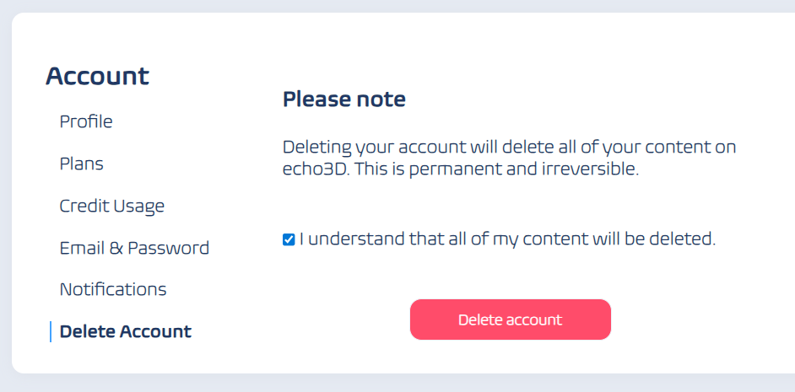Open the Notifications settings

click(113, 289)
